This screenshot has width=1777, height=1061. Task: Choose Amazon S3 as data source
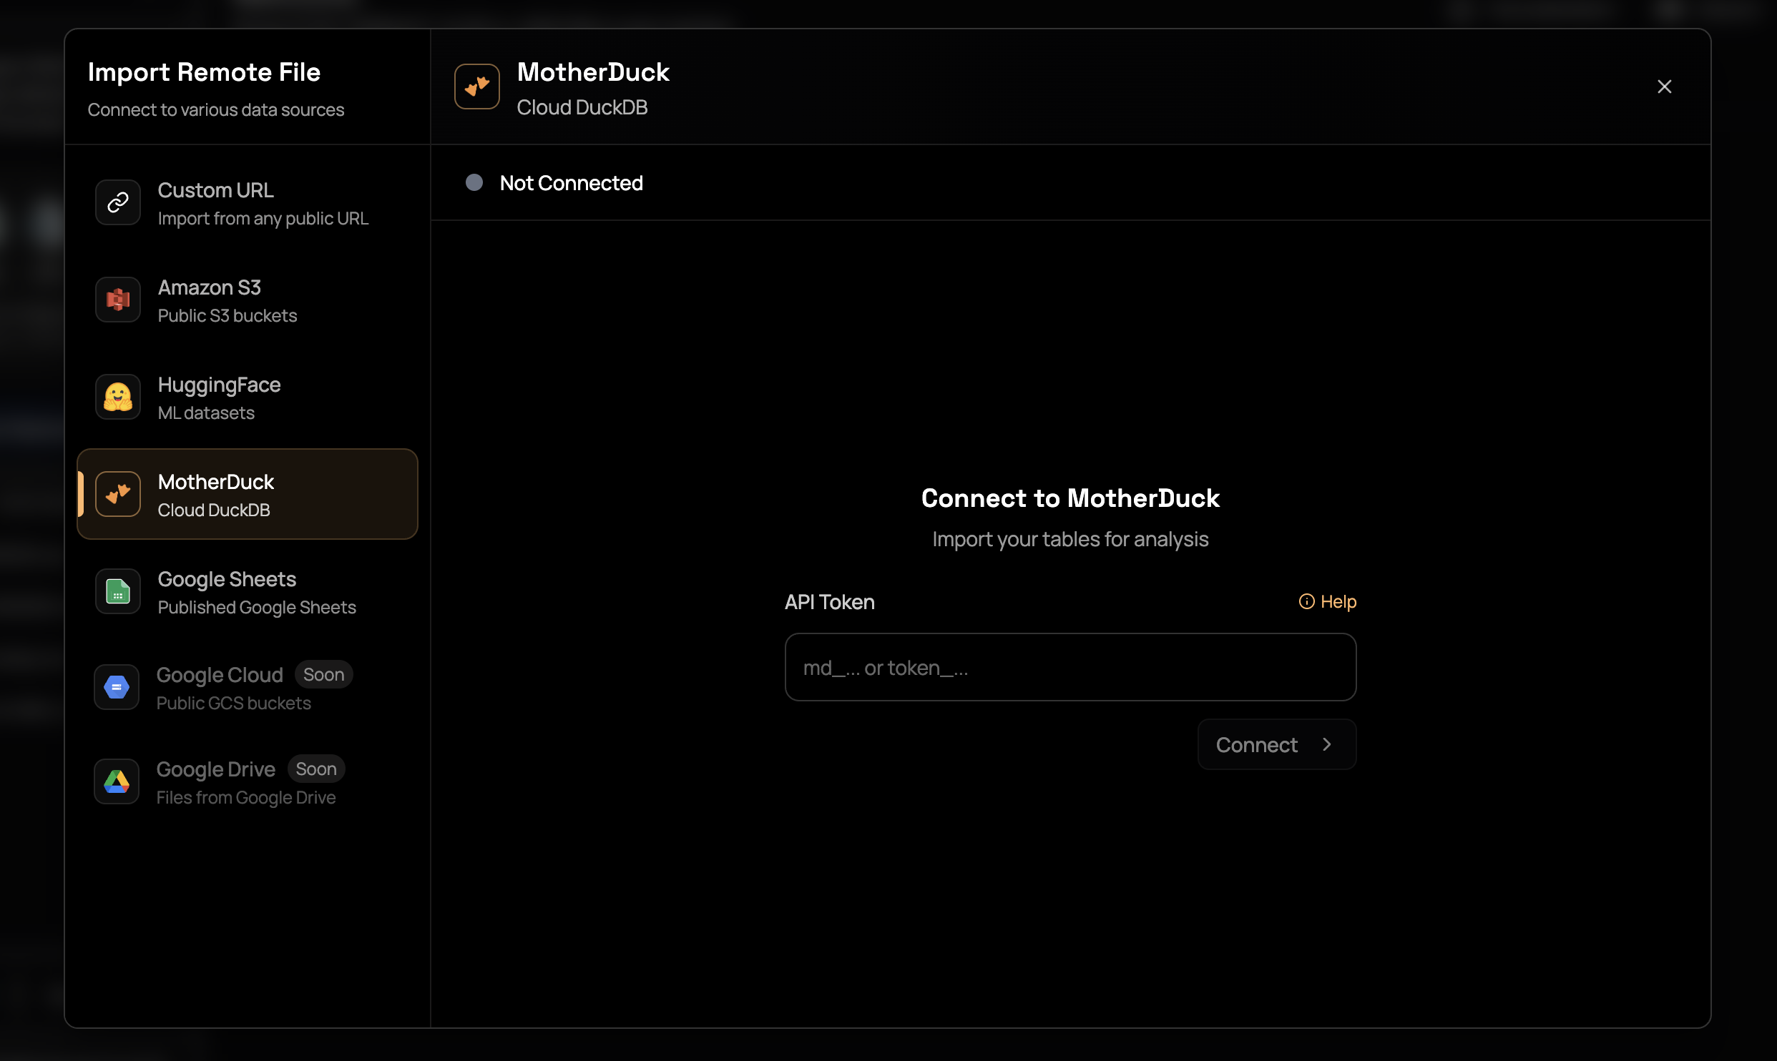coord(247,300)
